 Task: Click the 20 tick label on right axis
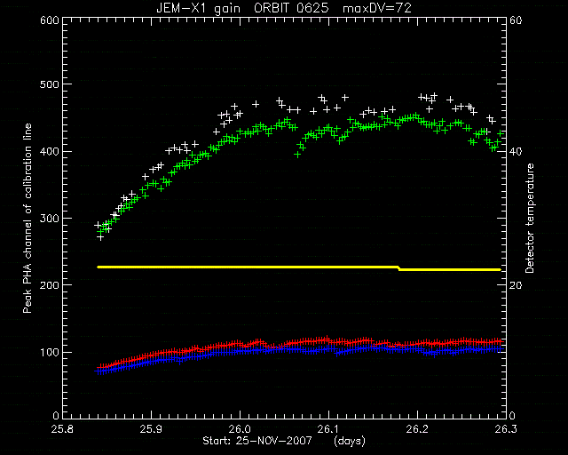516,285
